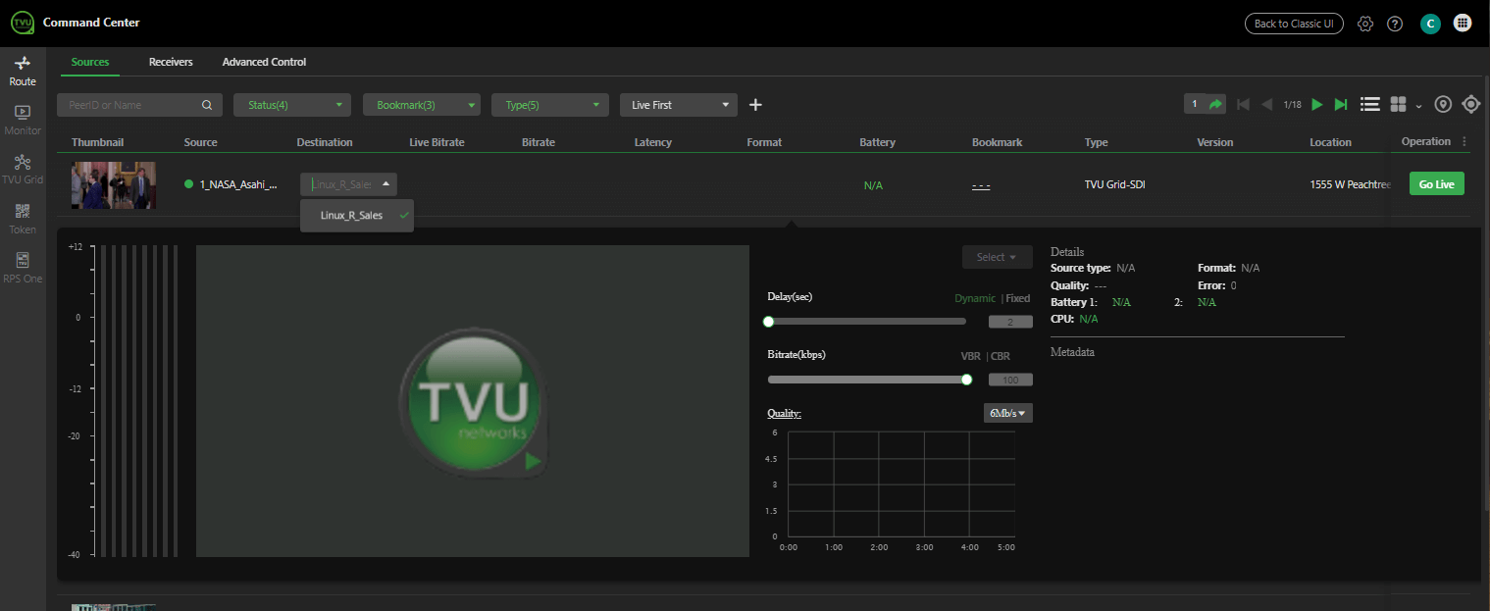Click the bitrate value box showing 100
This screenshot has height=611, width=1490.
tap(1010, 380)
